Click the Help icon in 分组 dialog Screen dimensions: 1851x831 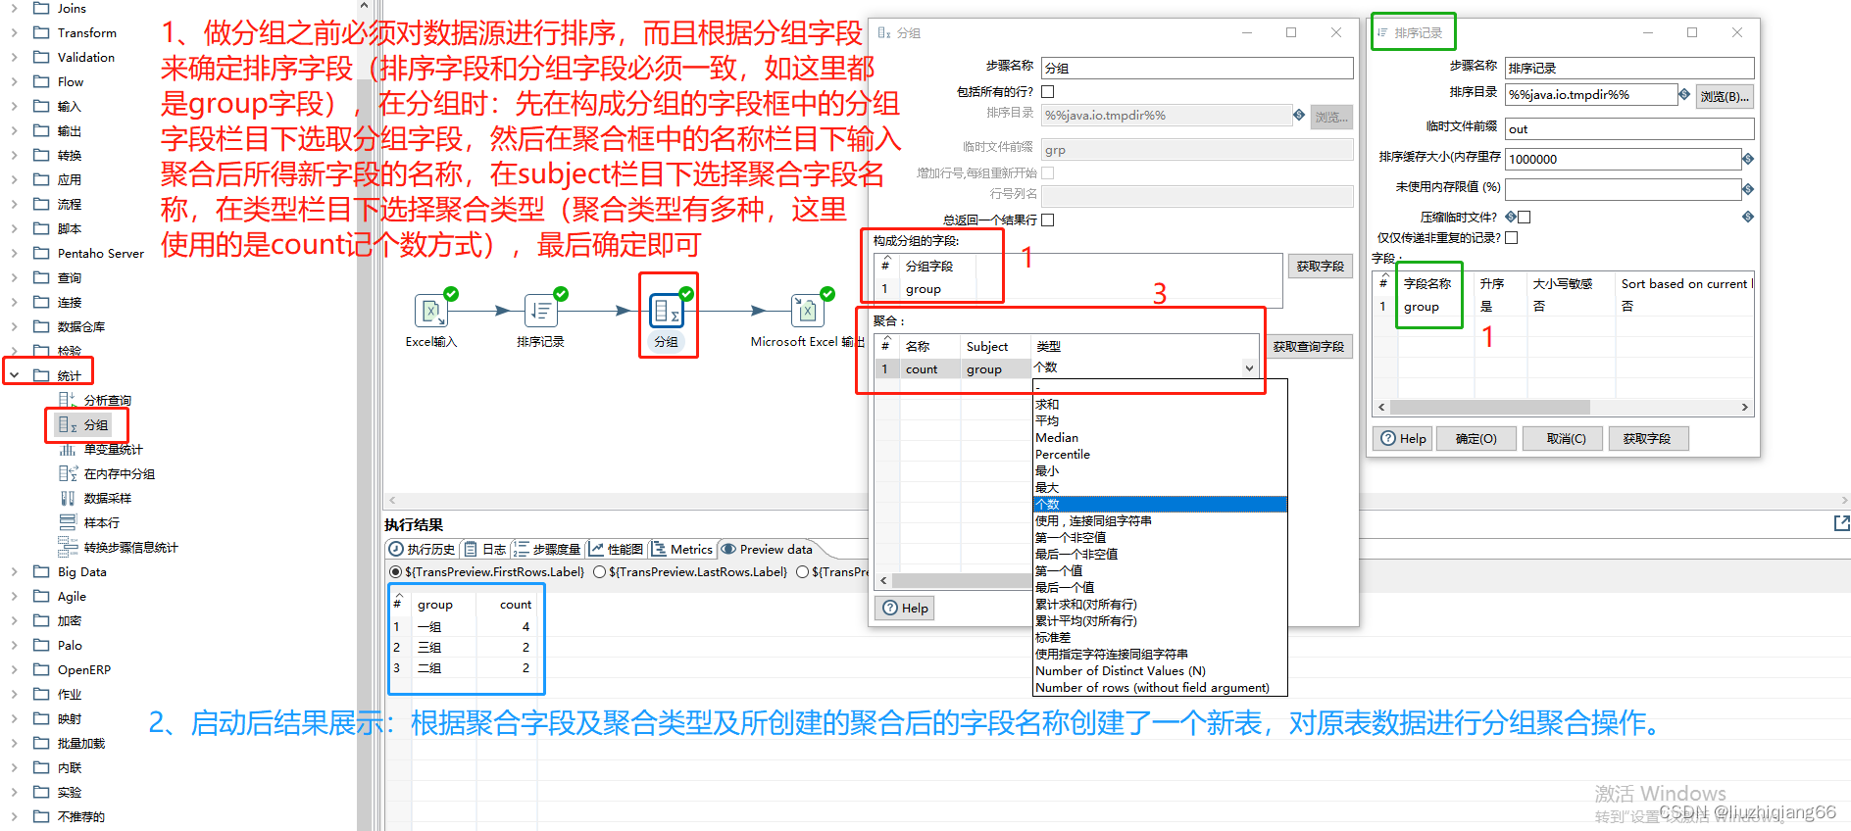point(890,608)
